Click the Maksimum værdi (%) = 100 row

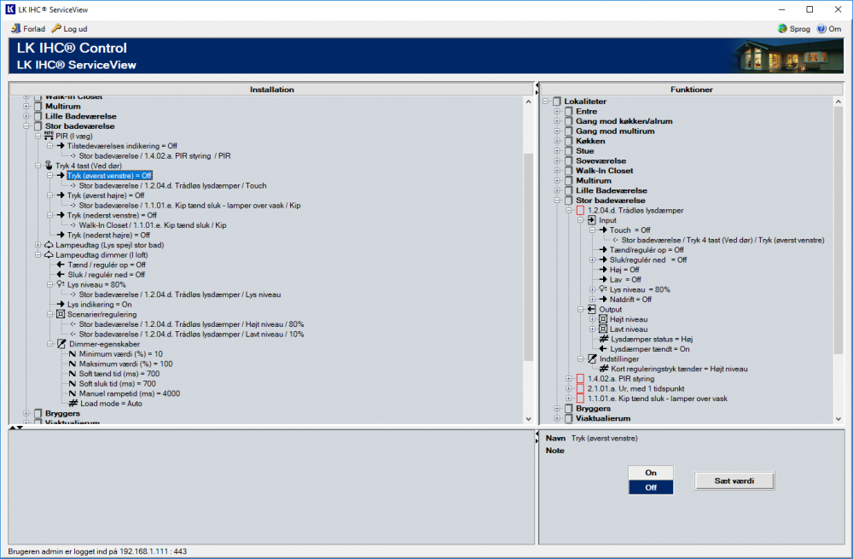point(125,364)
